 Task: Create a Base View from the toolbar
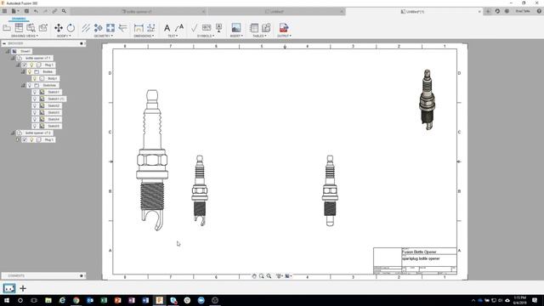pos(7,28)
